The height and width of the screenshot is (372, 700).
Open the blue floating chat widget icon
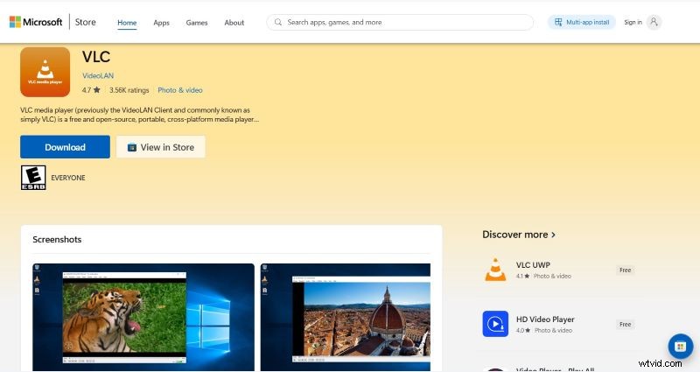[680, 346]
